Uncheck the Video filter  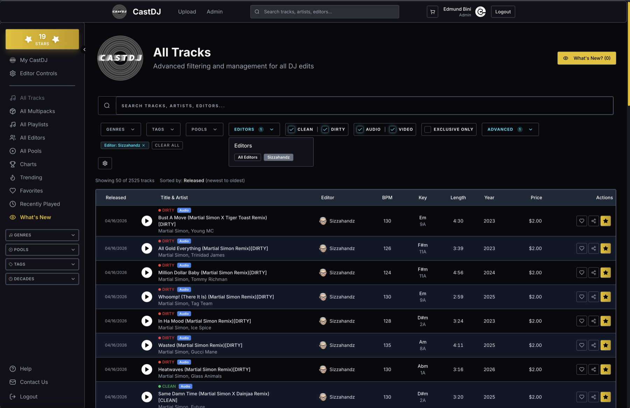click(x=392, y=129)
